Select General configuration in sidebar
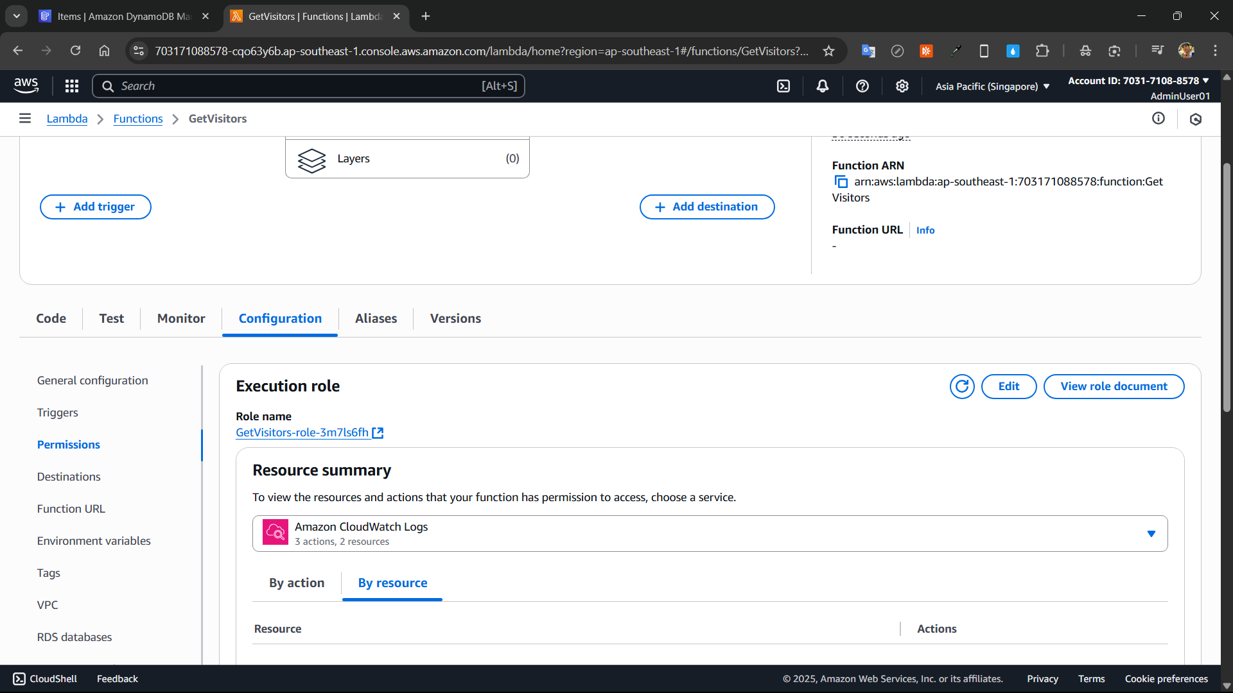The height and width of the screenshot is (693, 1233). click(x=92, y=381)
